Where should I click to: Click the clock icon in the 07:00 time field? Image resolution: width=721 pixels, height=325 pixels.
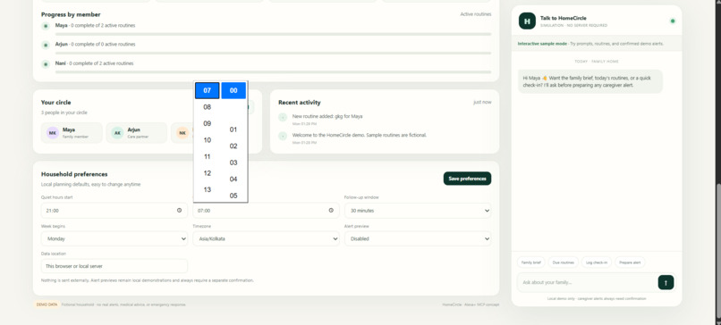tap(331, 210)
